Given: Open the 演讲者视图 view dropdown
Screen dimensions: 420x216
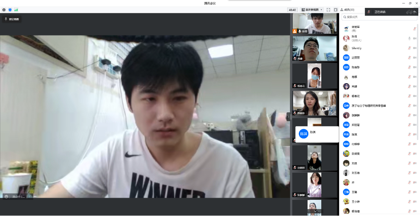Looking at the screenshot, I should tap(312, 10).
